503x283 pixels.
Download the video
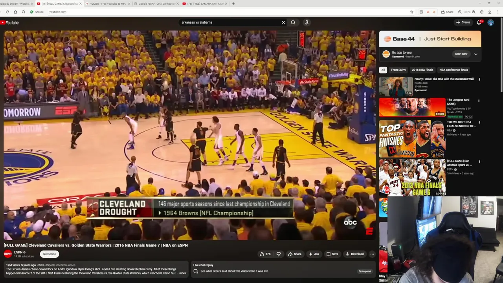(x=354, y=254)
